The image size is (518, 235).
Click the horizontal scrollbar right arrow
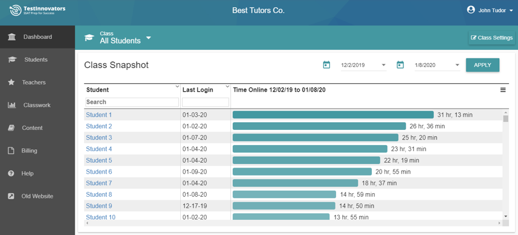(500, 223)
